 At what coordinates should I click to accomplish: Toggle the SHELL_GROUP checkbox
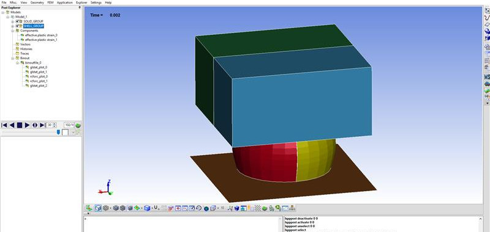point(18,26)
